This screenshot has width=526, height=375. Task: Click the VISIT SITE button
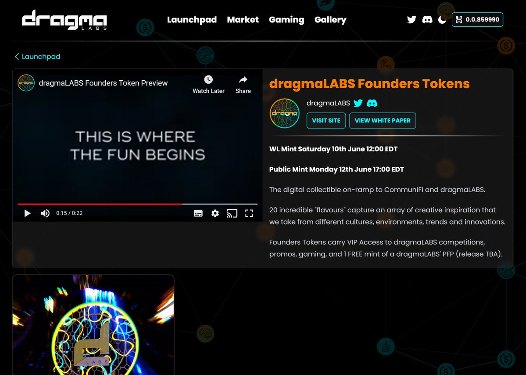[x=326, y=121]
